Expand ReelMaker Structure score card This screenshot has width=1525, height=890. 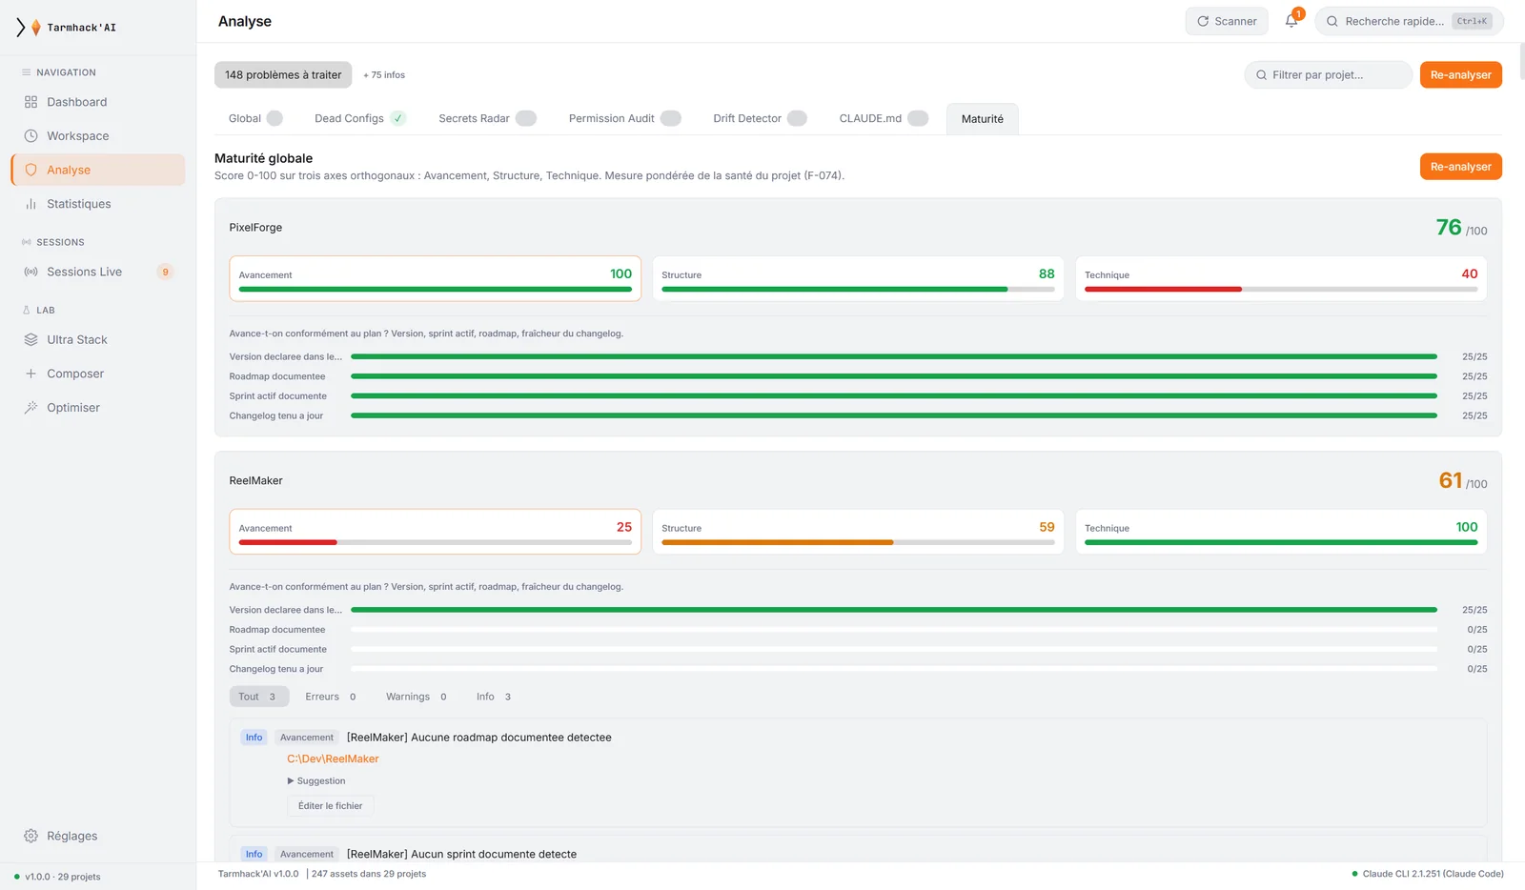pyautogui.click(x=858, y=532)
